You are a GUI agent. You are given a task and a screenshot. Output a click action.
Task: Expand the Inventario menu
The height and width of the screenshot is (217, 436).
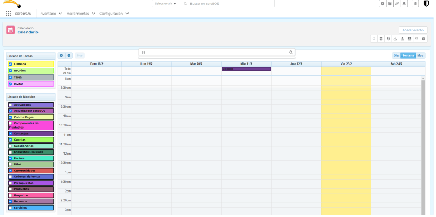click(50, 13)
